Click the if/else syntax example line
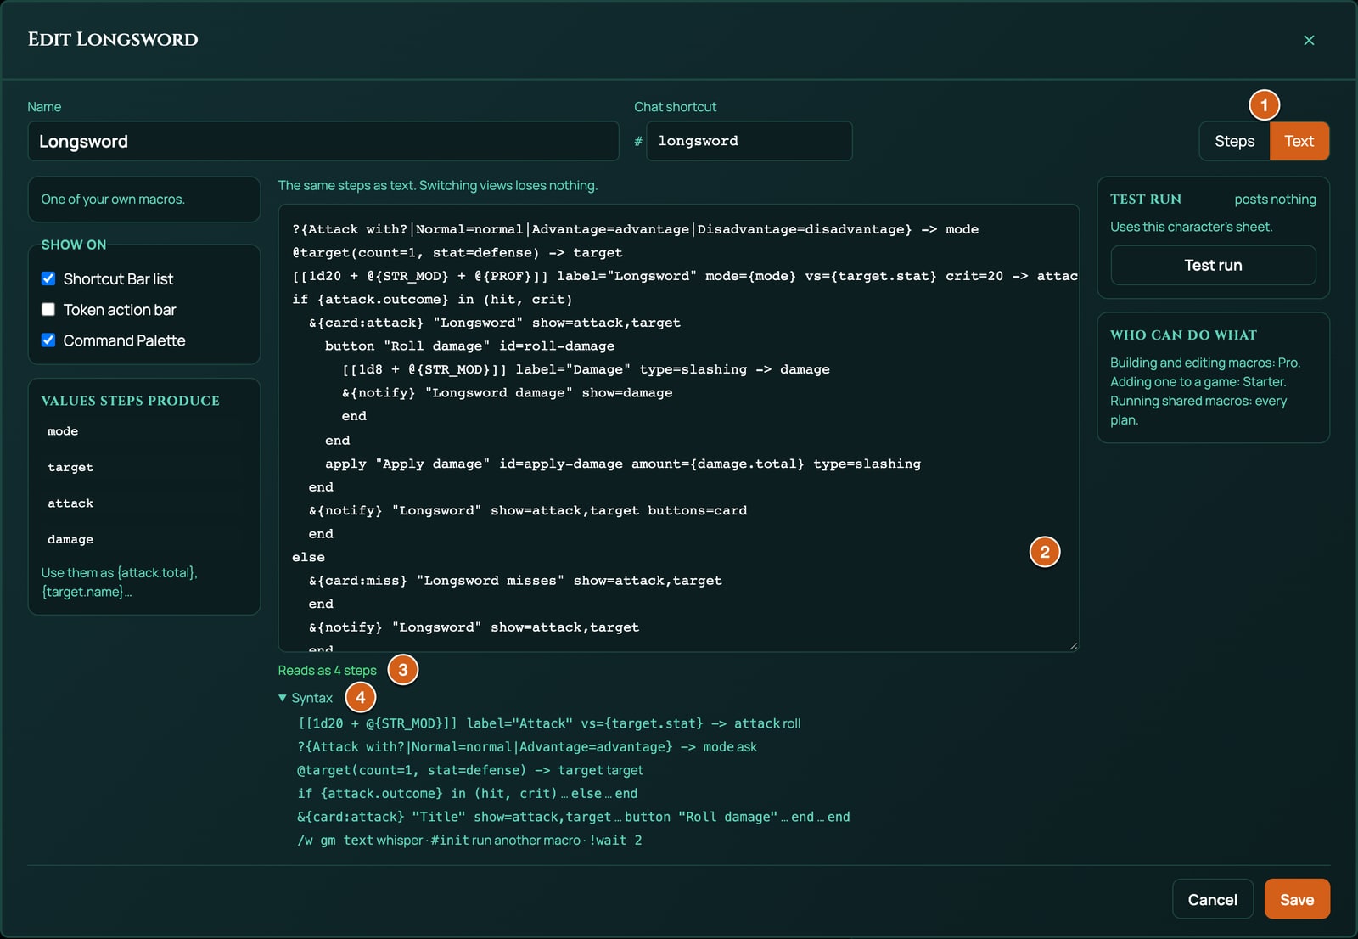This screenshot has width=1358, height=939. [468, 794]
